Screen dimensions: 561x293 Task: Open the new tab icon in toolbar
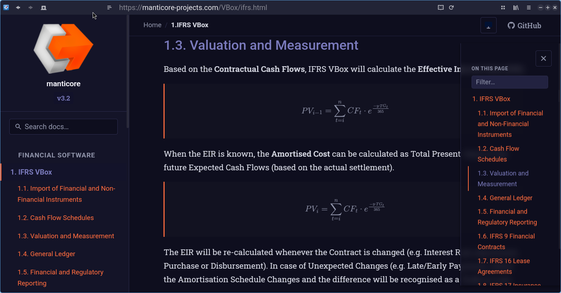[x=44, y=8]
